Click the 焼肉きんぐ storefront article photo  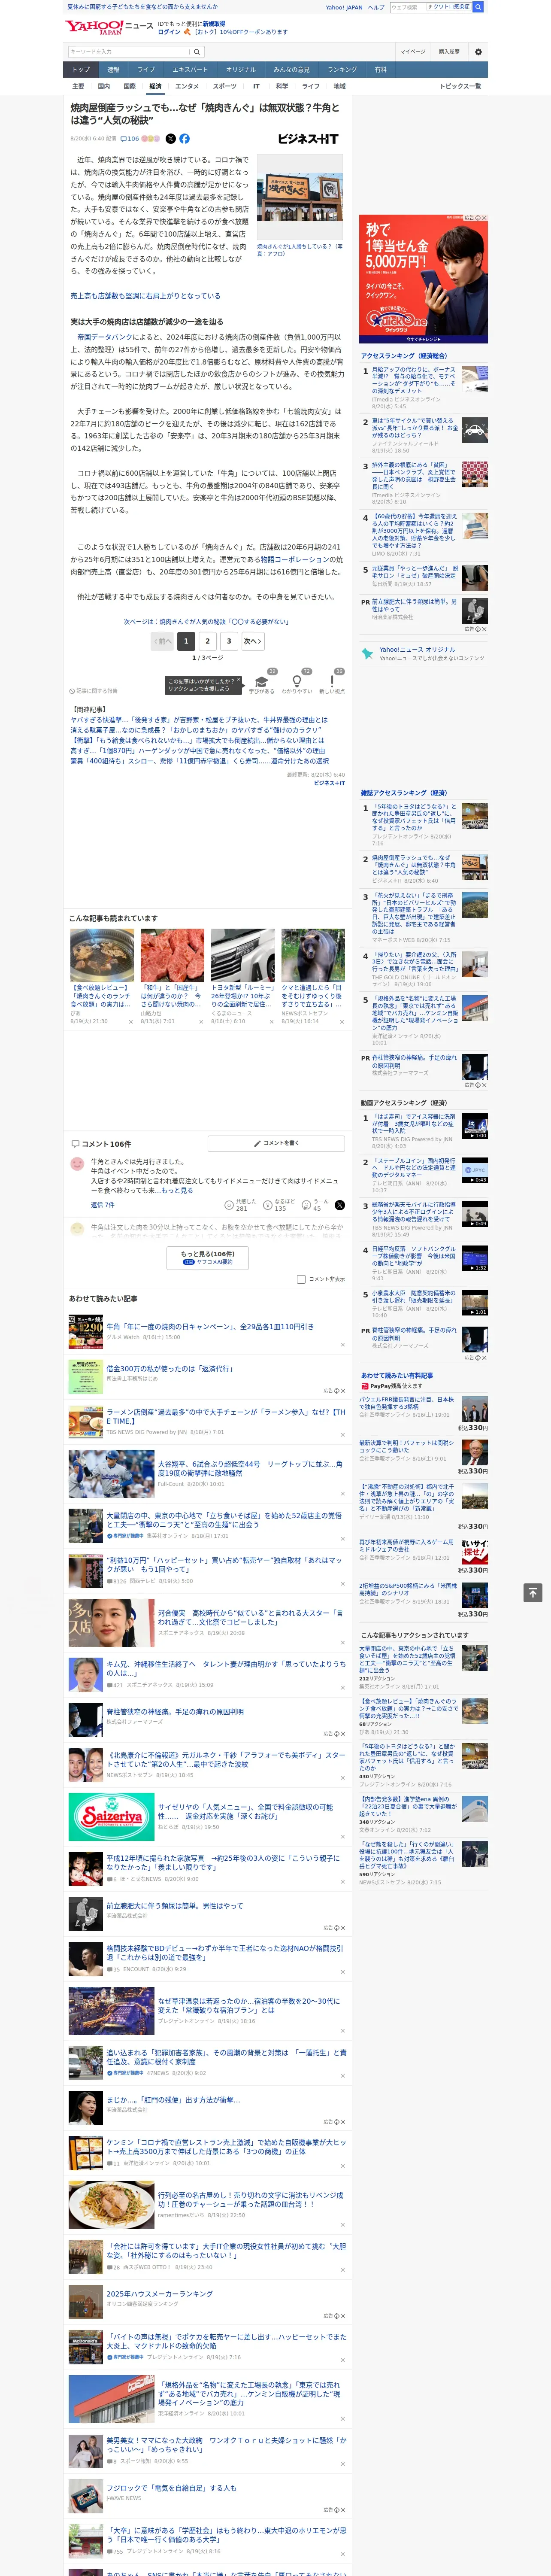coord(300,198)
